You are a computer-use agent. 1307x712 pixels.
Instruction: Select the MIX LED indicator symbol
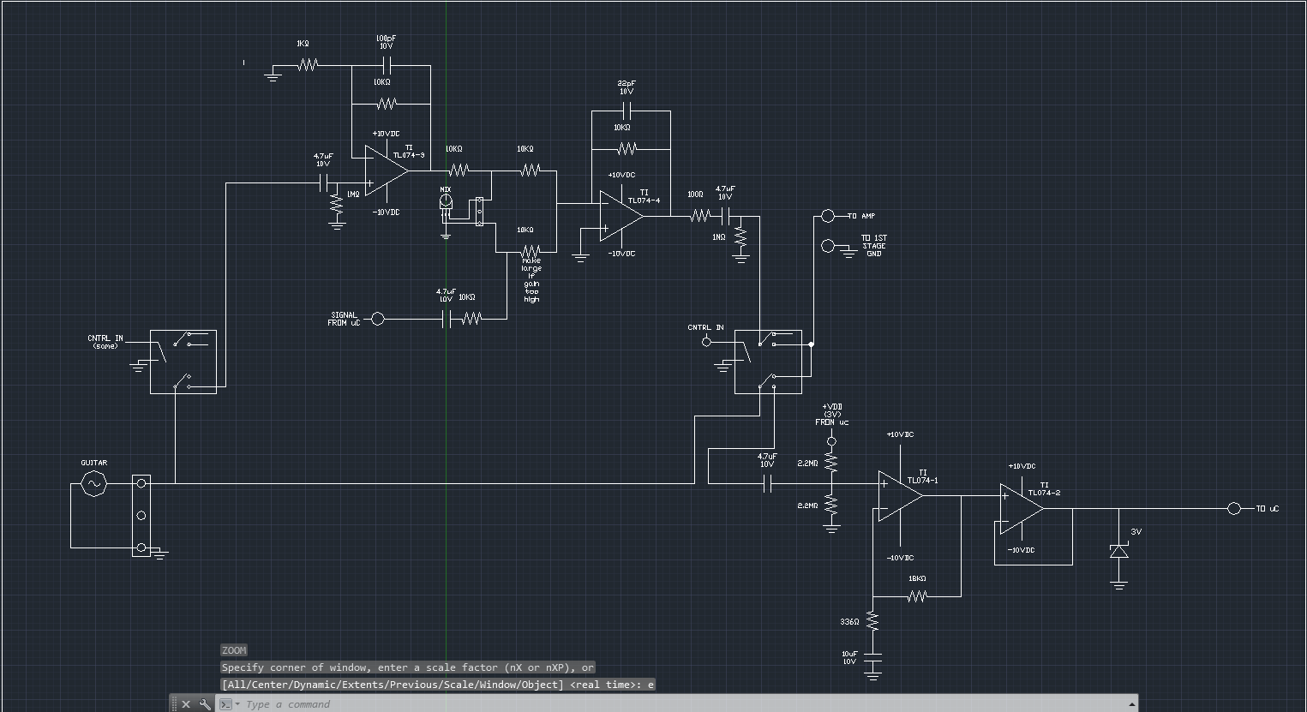coord(445,200)
